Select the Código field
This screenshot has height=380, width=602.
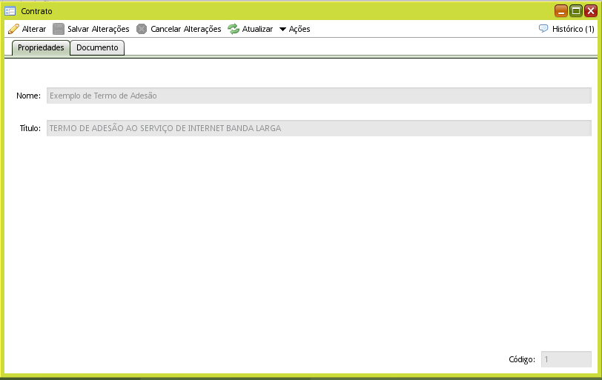pyautogui.click(x=566, y=359)
